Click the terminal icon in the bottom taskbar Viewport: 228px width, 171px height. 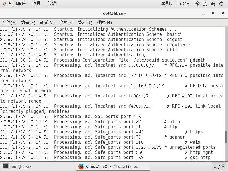[x=6, y=166]
